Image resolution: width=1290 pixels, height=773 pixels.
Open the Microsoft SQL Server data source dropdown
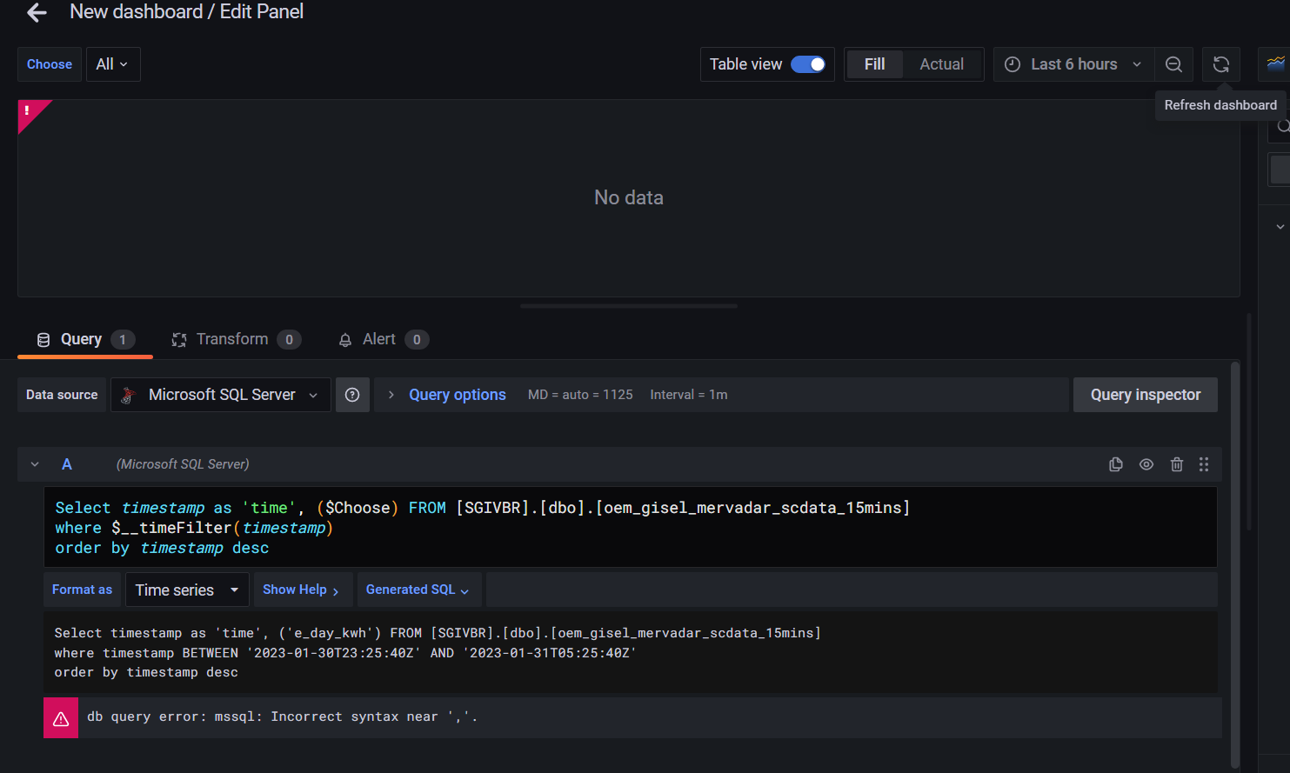pos(221,395)
